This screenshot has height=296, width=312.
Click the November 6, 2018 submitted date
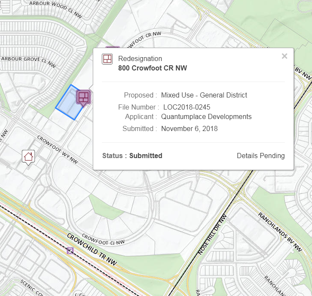[190, 128]
